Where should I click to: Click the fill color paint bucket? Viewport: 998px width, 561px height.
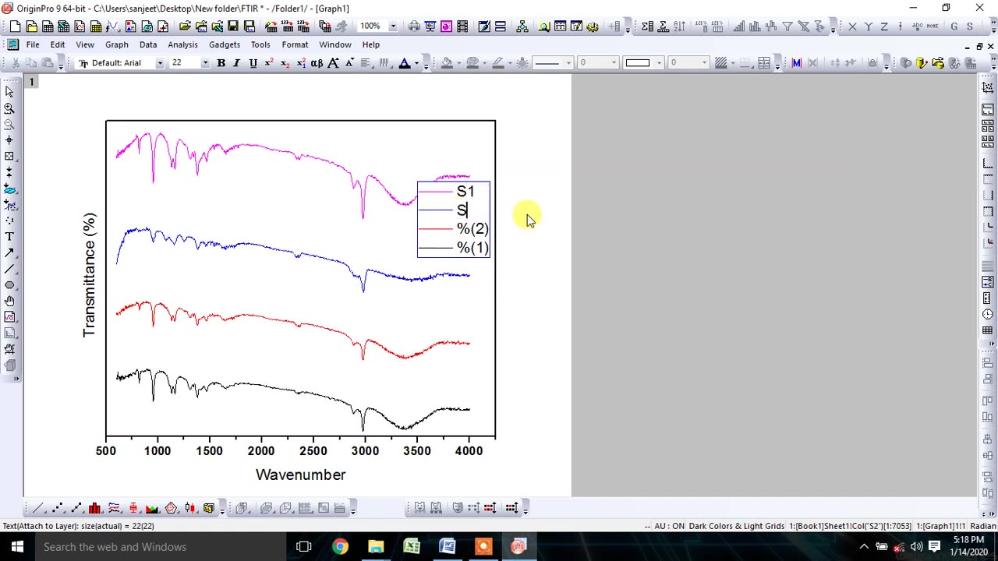point(447,63)
